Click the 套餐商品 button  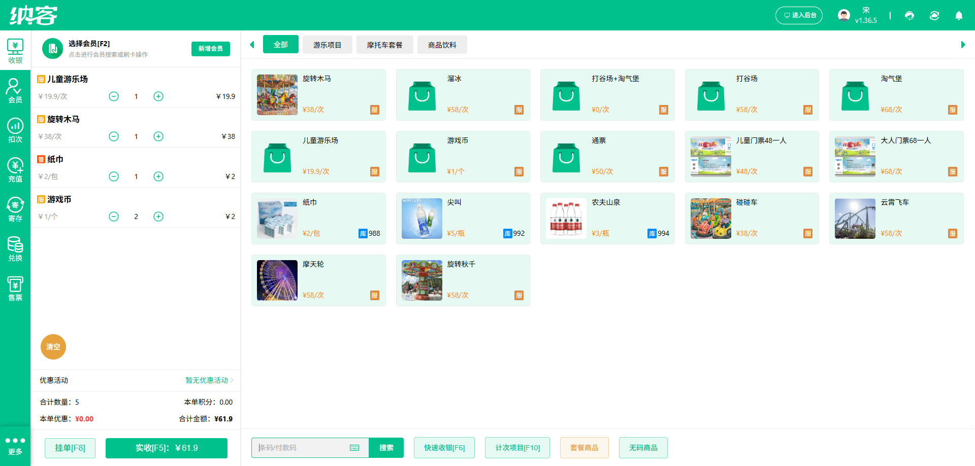(x=584, y=448)
